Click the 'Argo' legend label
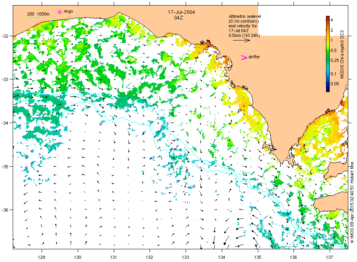Screen dimensions: 357x262 (x=68, y=12)
